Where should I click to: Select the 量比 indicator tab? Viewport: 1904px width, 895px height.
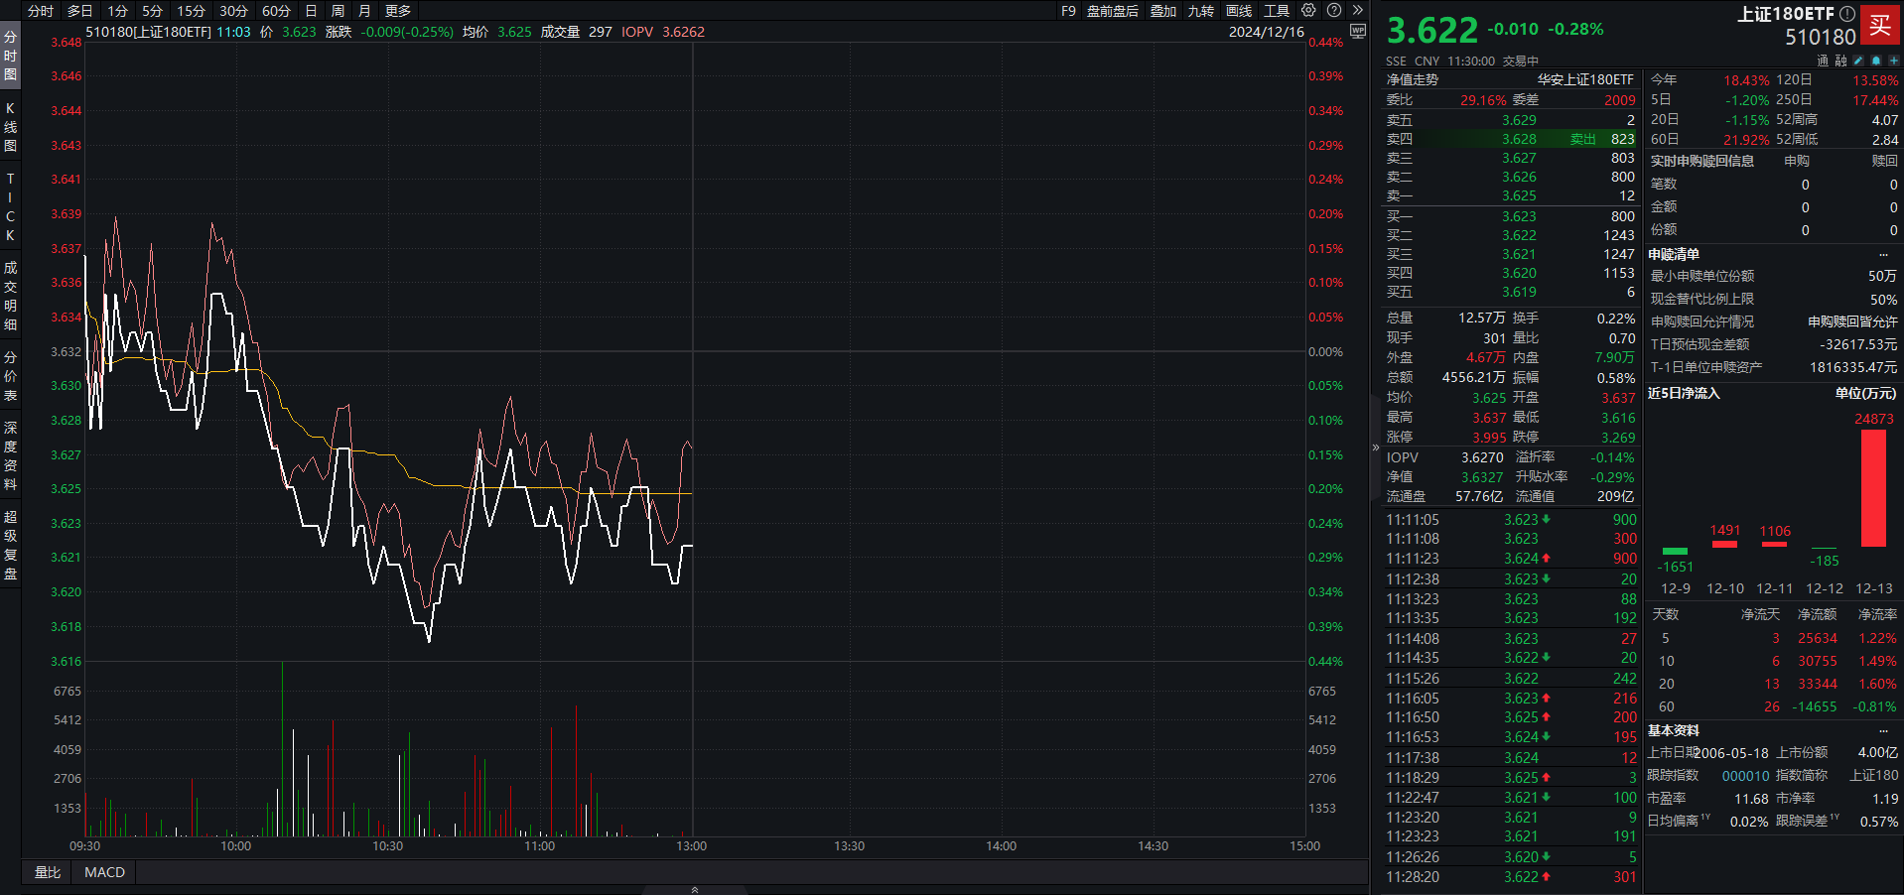coord(48,872)
